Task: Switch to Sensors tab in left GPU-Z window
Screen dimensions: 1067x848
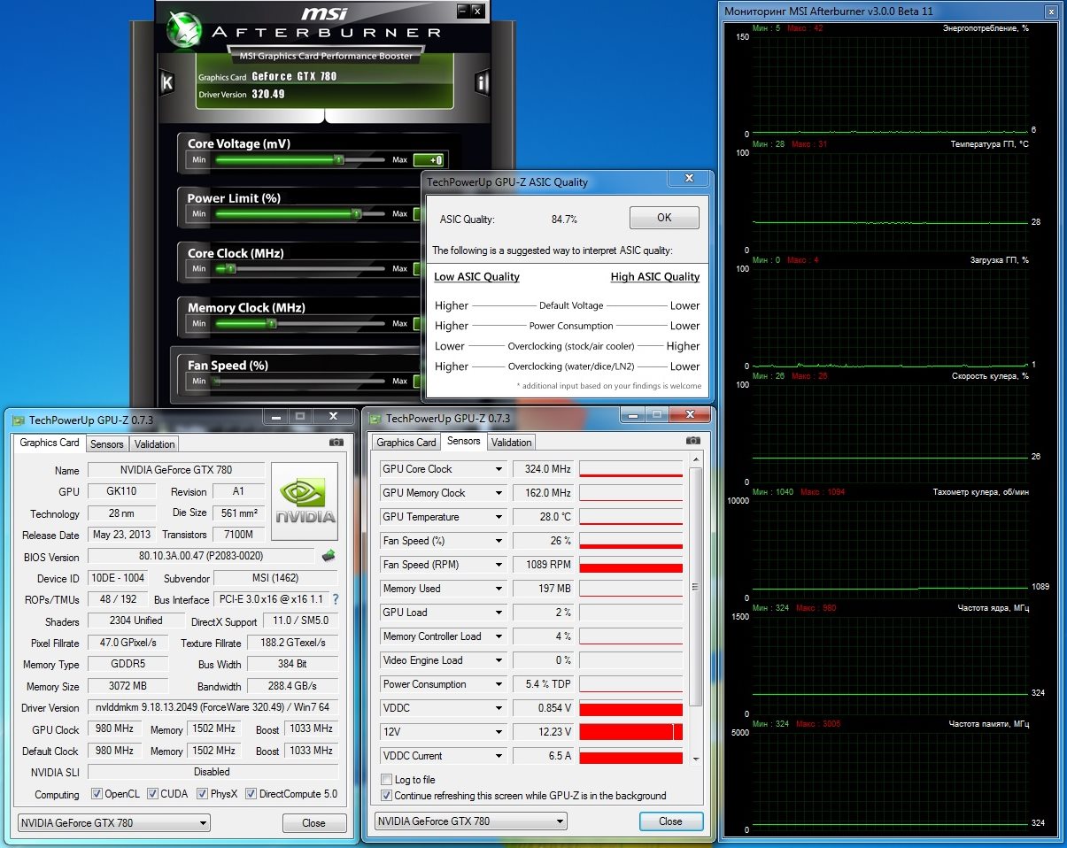Action: pos(106,443)
